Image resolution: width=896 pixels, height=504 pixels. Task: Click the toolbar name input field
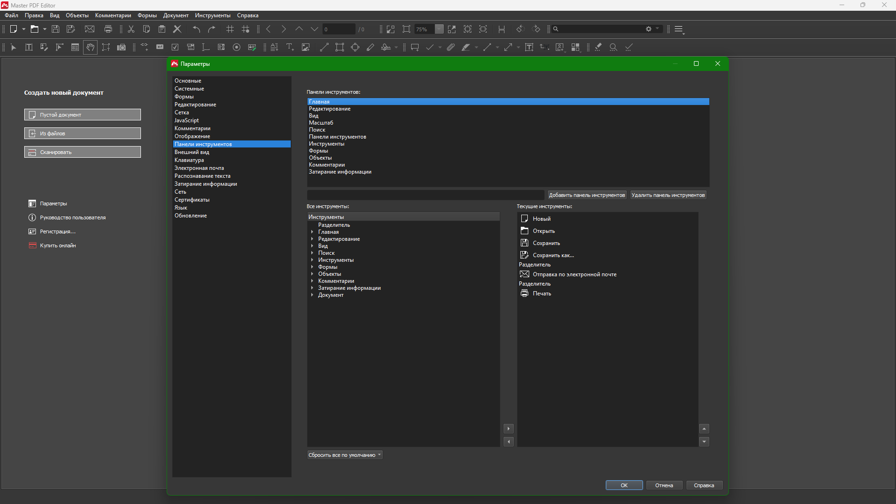coord(425,195)
